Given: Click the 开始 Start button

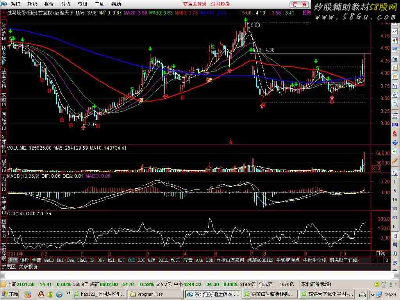Looking at the screenshot, I should click(9, 294).
